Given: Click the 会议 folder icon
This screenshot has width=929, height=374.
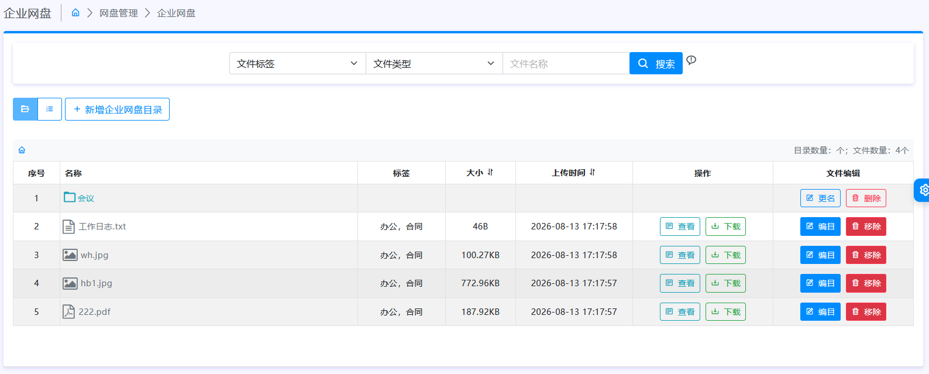Looking at the screenshot, I should pos(70,197).
